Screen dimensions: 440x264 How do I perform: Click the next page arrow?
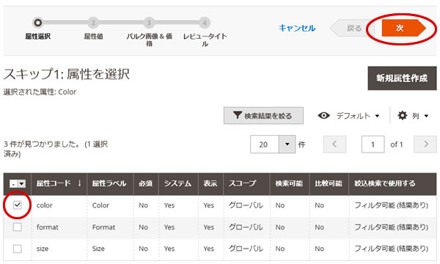point(425,144)
